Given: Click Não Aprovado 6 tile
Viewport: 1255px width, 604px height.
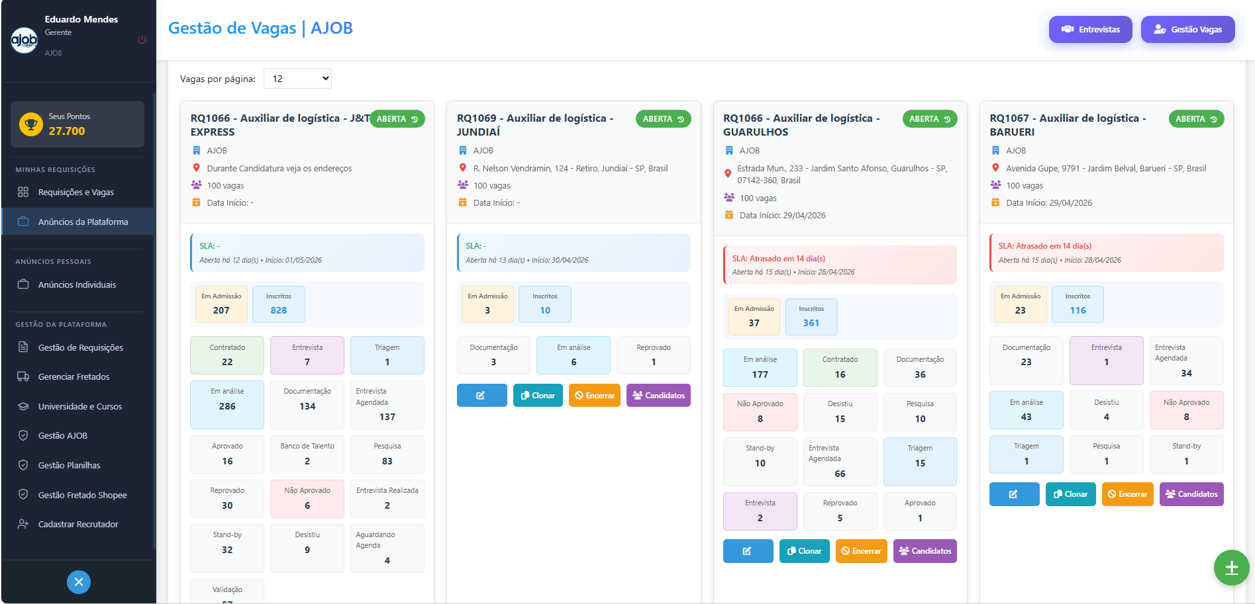Looking at the screenshot, I should coord(307,499).
